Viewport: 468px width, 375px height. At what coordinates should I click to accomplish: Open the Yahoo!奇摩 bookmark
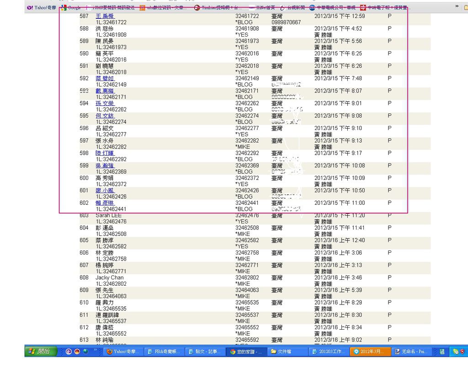coord(42,7)
